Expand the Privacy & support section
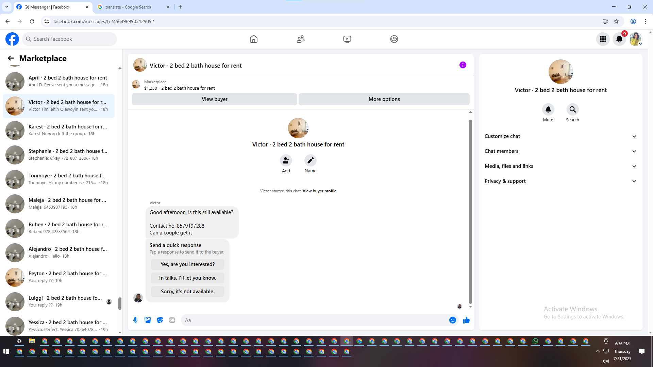Image resolution: width=653 pixels, height=367 pixels. point(560,181)
